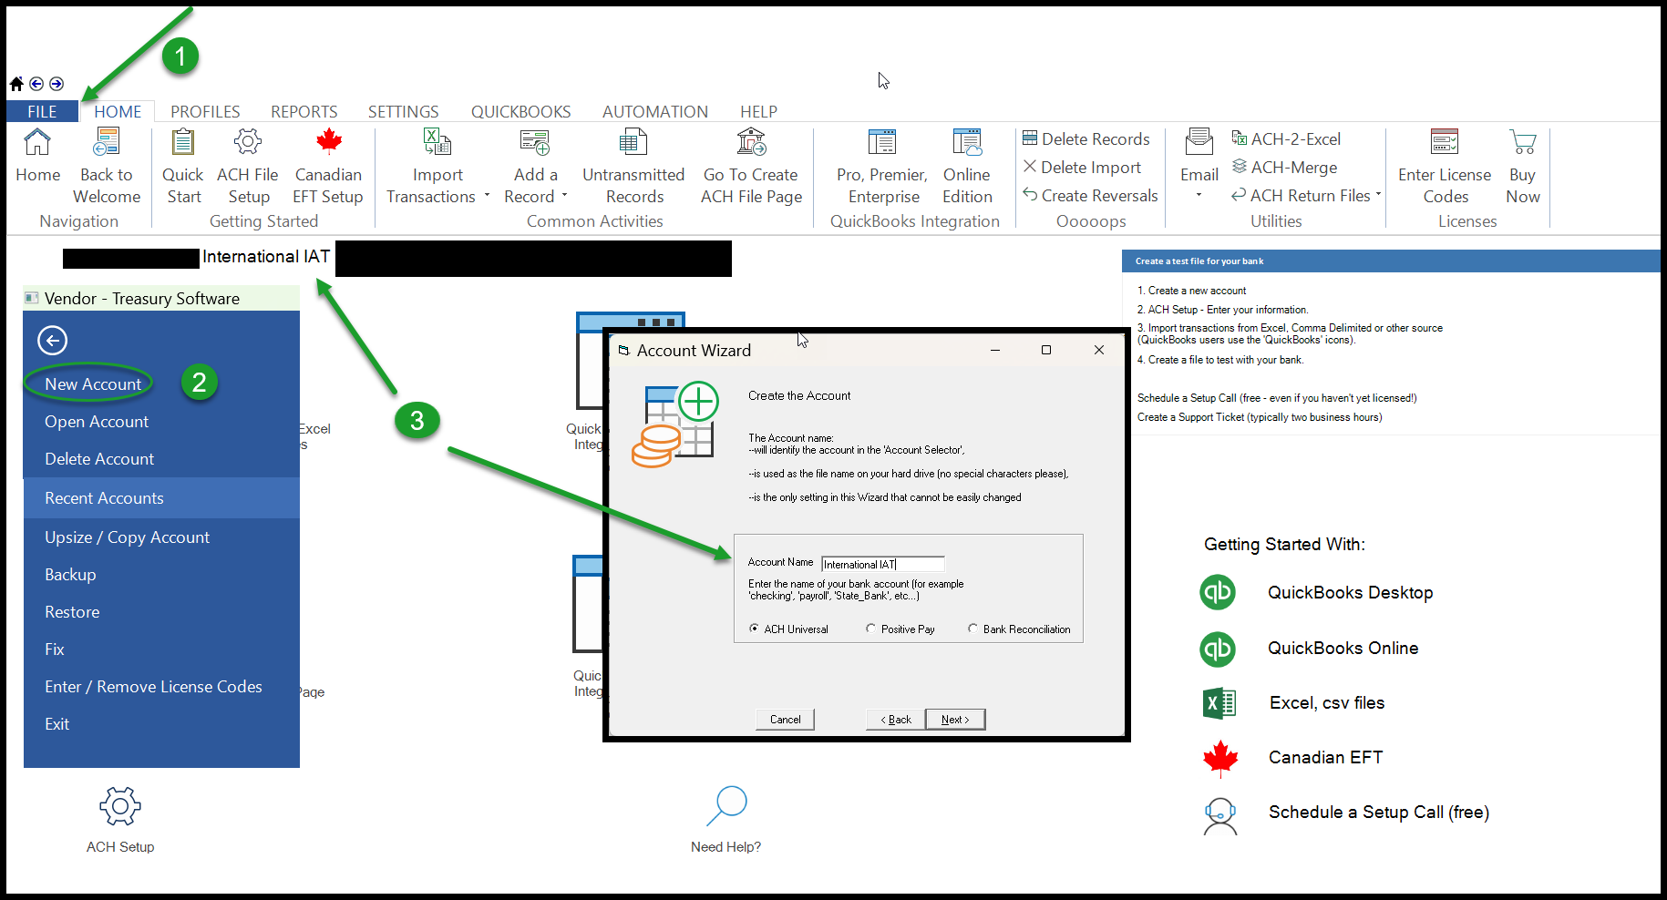Open the Create a Support Ticket link

[x=1259, y=417]
